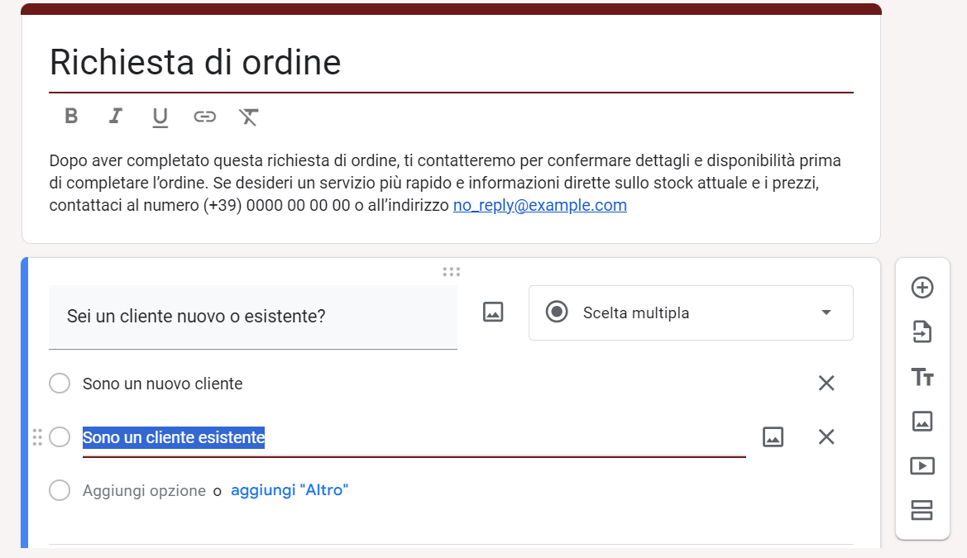The height and width of the screenshot is (558, 967).
Task: Remove formatting from title text
Action: coord(249,117)
